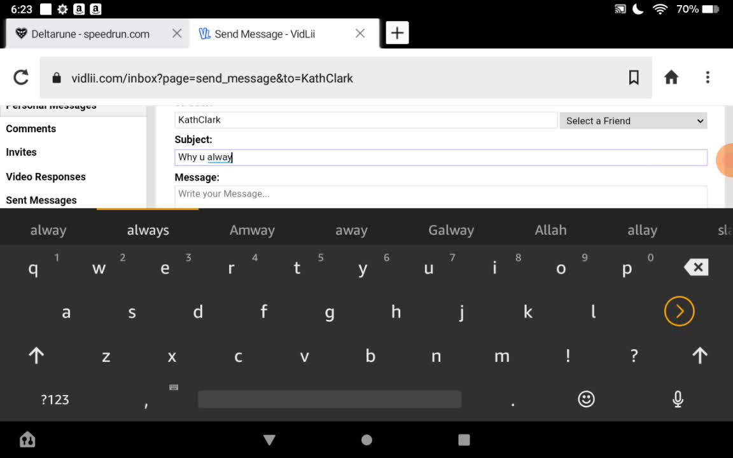Open the settings gear notification icon

[x=62, y=9]
